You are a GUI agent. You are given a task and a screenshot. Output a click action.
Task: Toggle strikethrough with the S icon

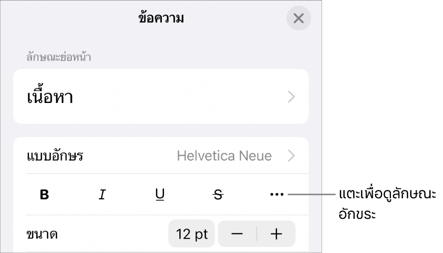(x=218, y=195)
